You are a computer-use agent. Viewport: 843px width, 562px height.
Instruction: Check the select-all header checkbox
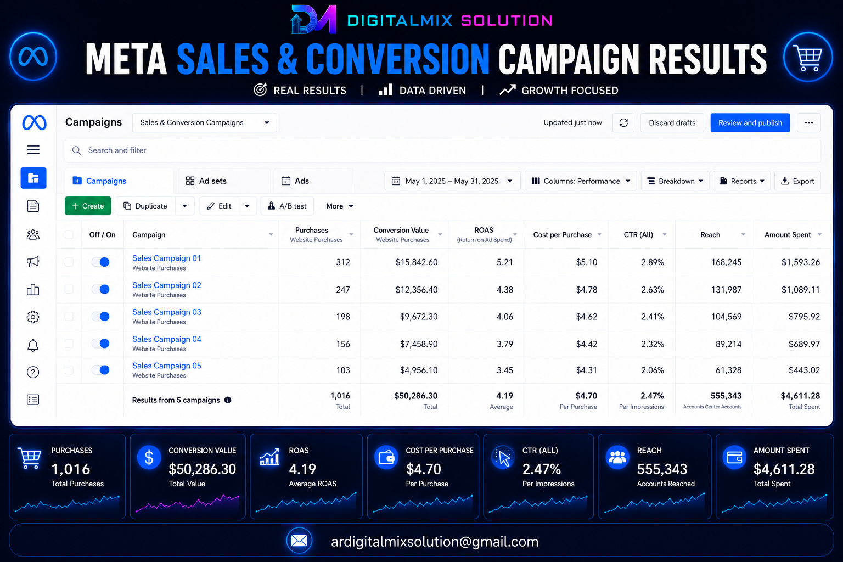pyautogui.click(x=69, y=235)
